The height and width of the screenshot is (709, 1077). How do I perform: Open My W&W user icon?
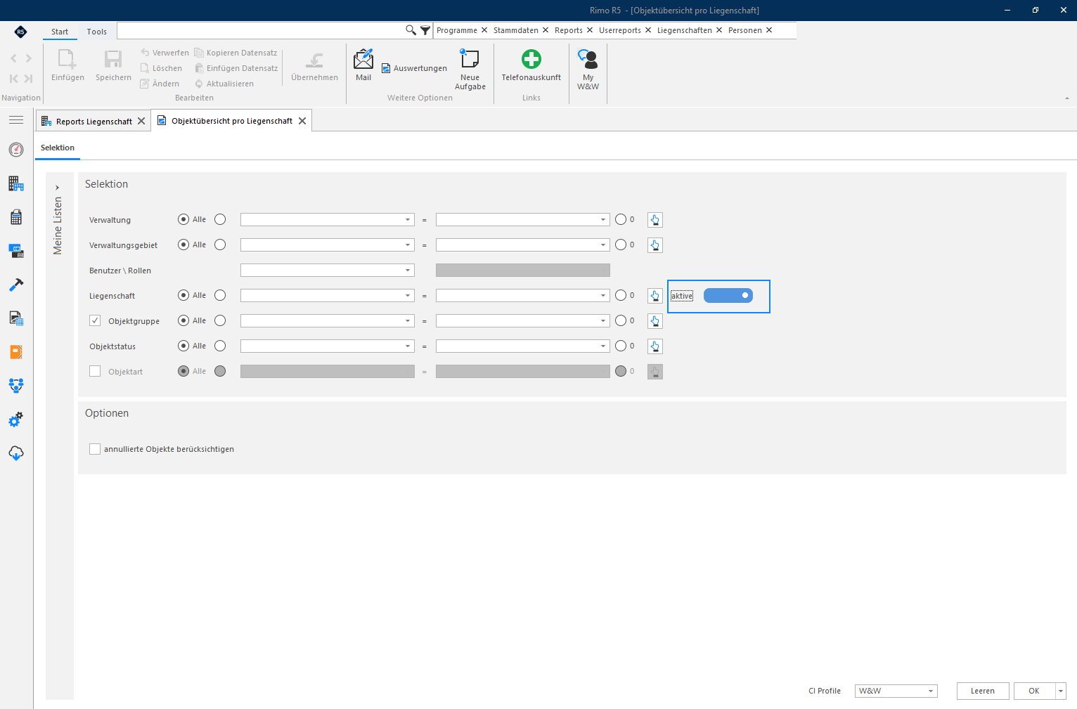pos(588,59)
